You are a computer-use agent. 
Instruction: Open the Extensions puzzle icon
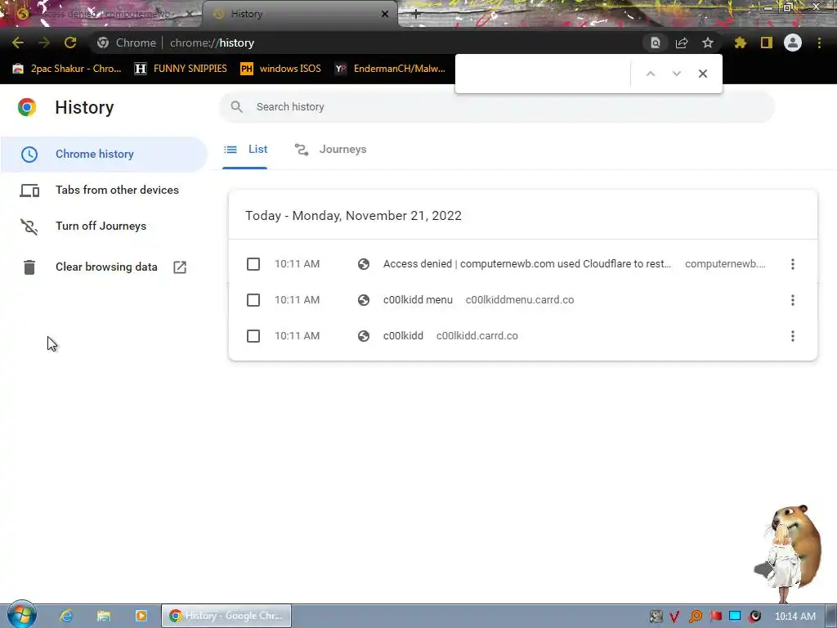[741, 43]
